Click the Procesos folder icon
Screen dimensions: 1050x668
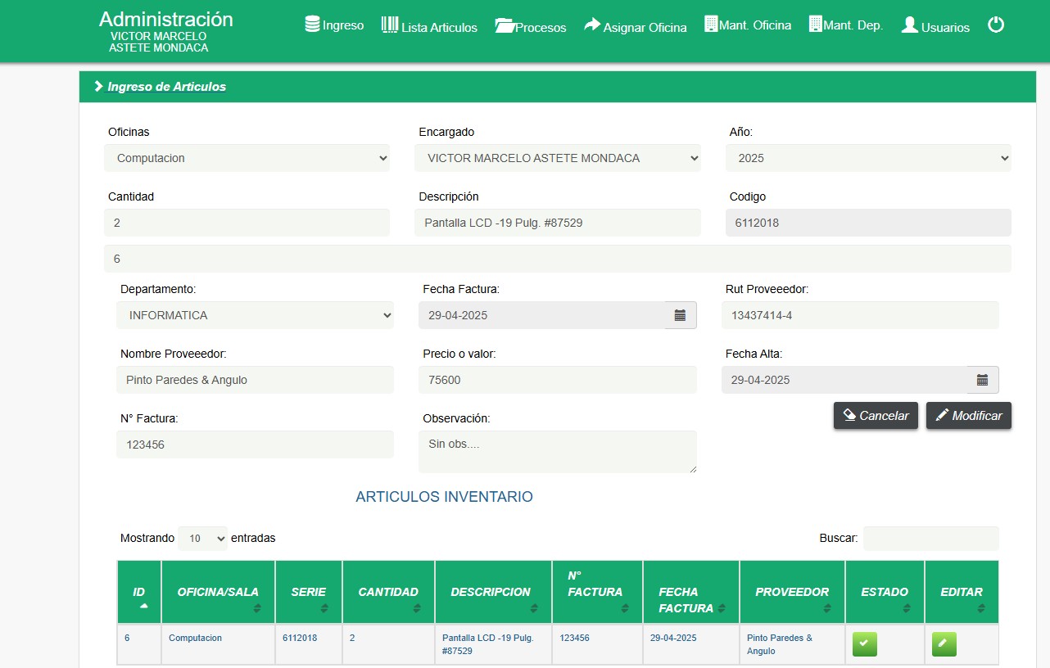tap(505, 26)
